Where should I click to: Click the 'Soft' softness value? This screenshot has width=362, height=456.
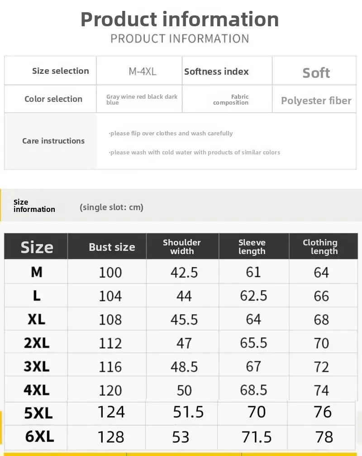316,73
